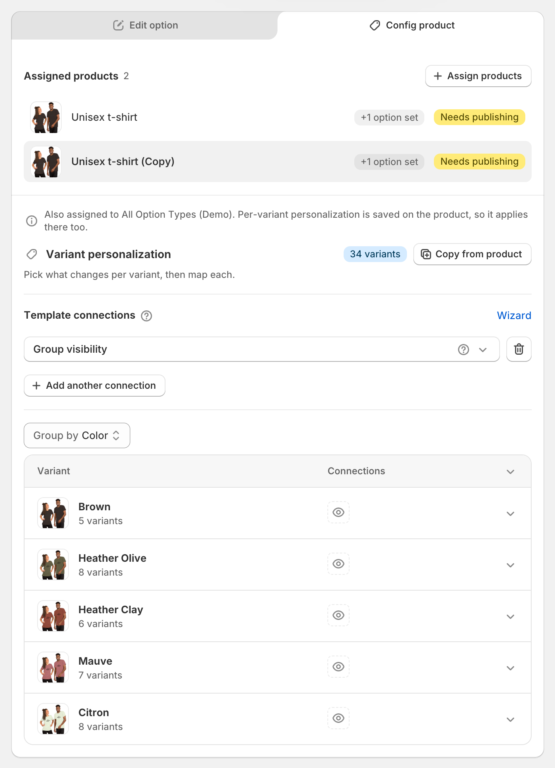This screenshot has height=768, width=555.
Task: Click Copy from product button
Action: coord(472,254)
